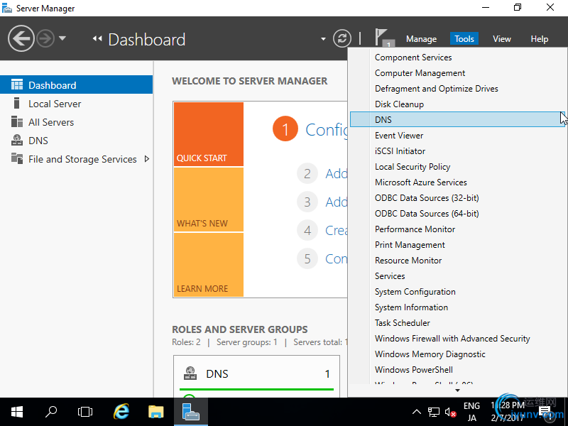Open the Notifications flag icon

coord(383,38)
